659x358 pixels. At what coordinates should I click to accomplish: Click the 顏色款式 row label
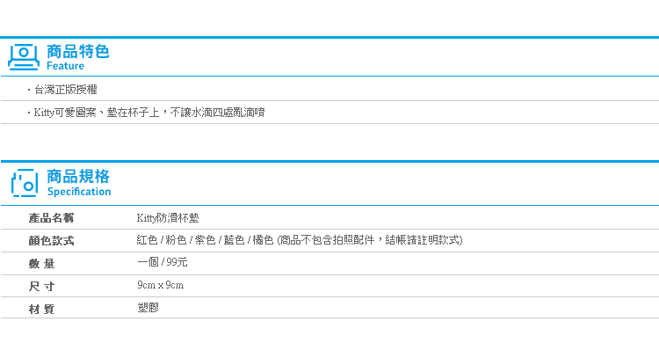click(51, 241)
